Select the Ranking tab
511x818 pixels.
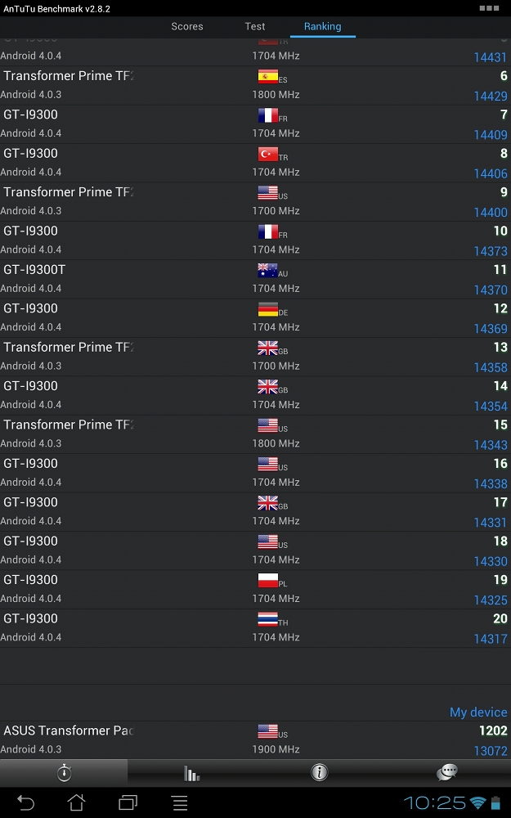tap(323, 26)
